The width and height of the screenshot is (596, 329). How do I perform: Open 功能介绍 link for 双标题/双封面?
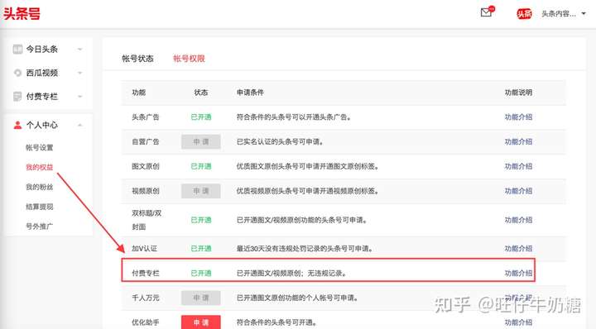point(518,220)
